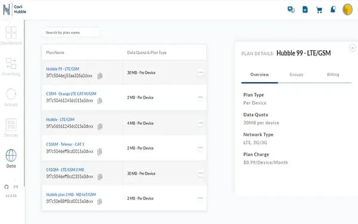Open the mail icon in sidebar
The height and width of the screenshot is (224, 358).
[16, 187]
